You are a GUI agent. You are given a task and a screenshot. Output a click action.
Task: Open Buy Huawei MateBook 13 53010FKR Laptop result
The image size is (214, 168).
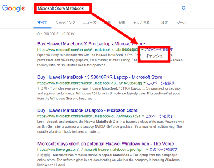point(100,77)
